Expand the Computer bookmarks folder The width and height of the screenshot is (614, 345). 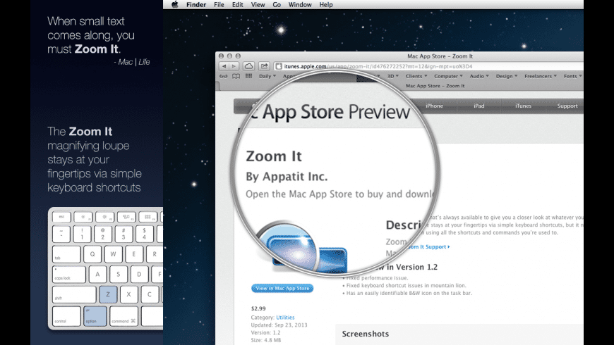tap(448, 76)
